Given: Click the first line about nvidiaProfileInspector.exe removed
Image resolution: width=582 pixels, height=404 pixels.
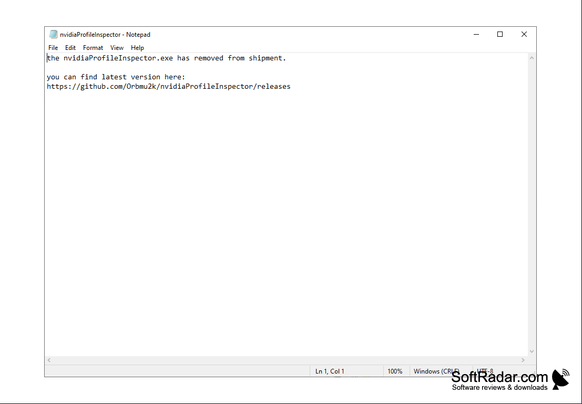Looking at the screenshot, I should 166,58.
